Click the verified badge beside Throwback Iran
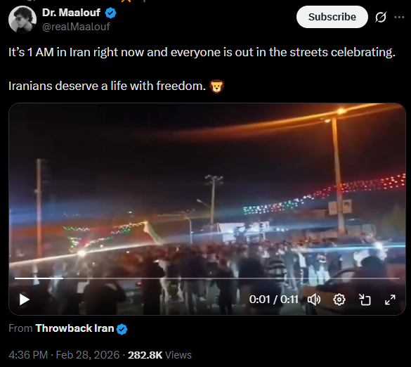 click(x=122, y=329)
